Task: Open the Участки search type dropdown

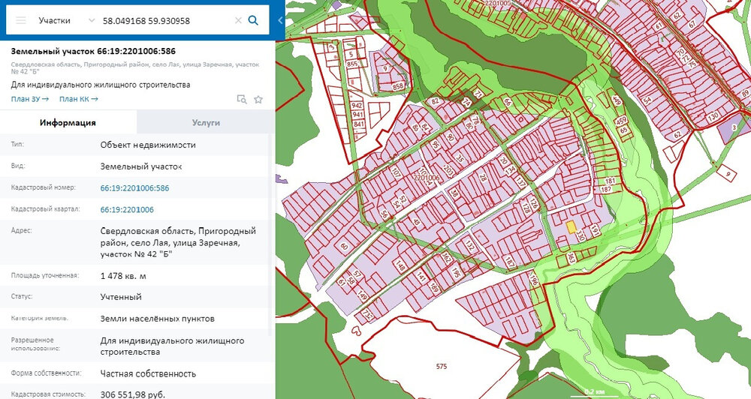Action: pyautogui.click(x=55, y=20)
